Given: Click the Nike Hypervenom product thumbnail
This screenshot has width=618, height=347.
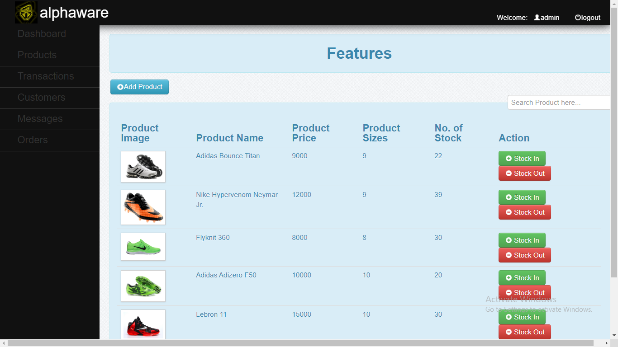Looking at the screenshot, I should 143,207.
